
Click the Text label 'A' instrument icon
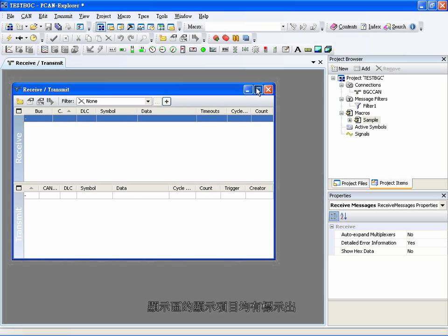(x=298, y=50)
